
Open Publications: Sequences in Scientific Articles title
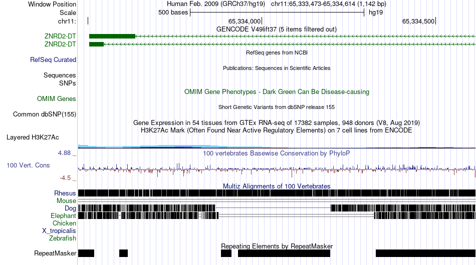[x=277, y=68]
